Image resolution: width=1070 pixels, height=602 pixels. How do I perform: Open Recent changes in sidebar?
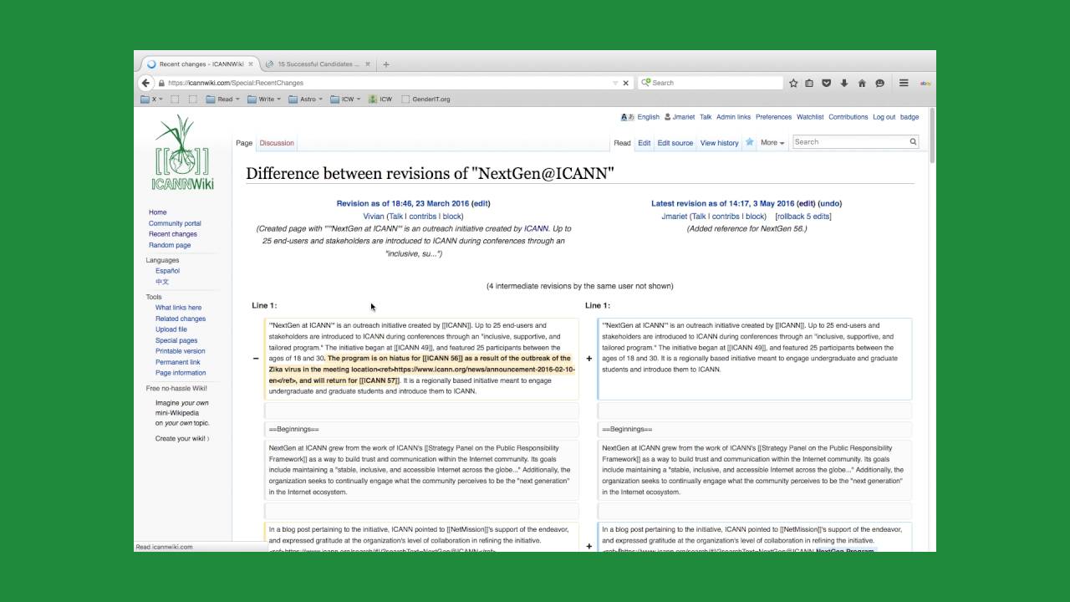pos(173,234)
